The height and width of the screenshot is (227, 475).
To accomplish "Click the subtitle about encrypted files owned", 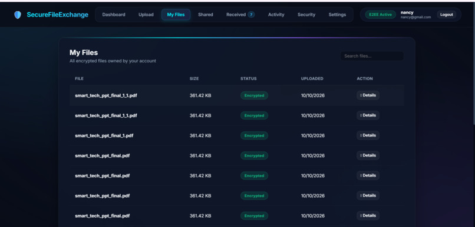I will click(x=113, y=61).
